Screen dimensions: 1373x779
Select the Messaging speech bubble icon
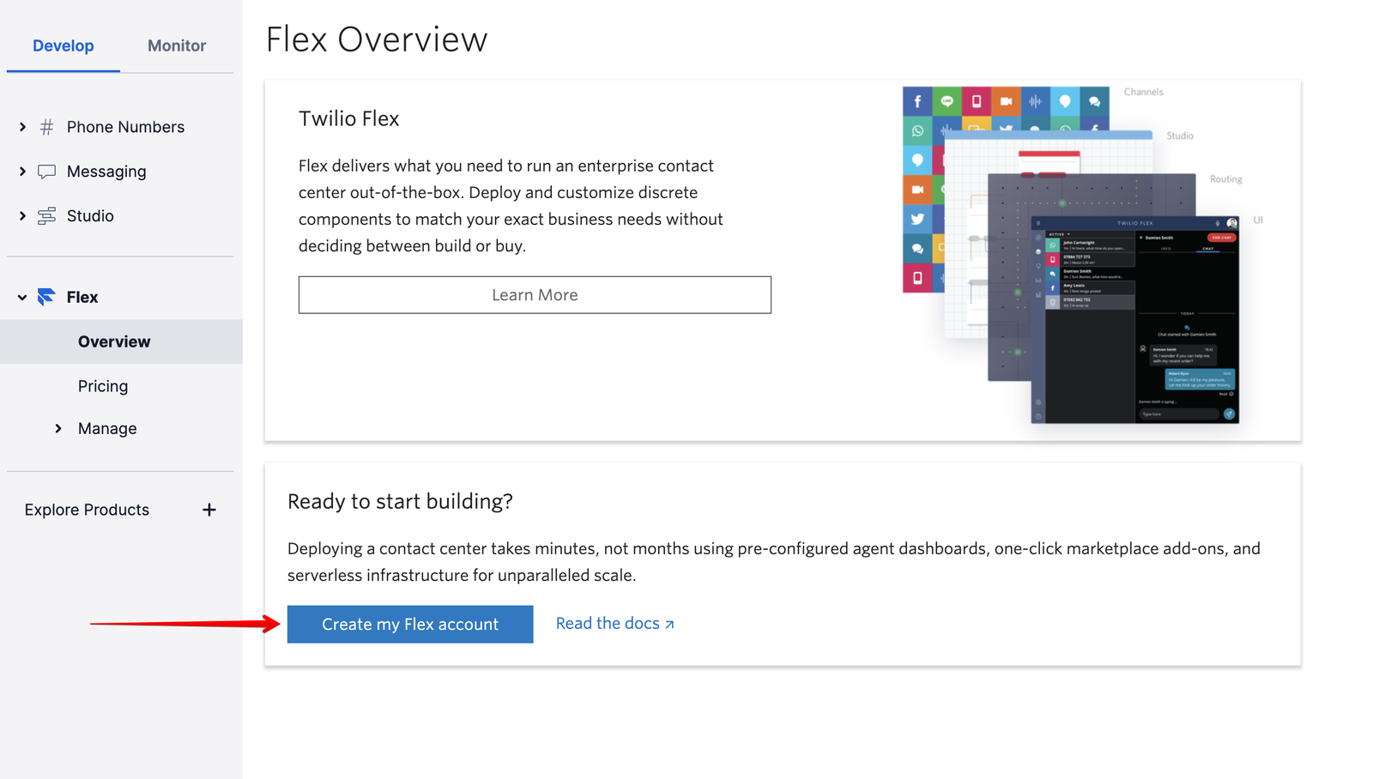tap(46, 171)
